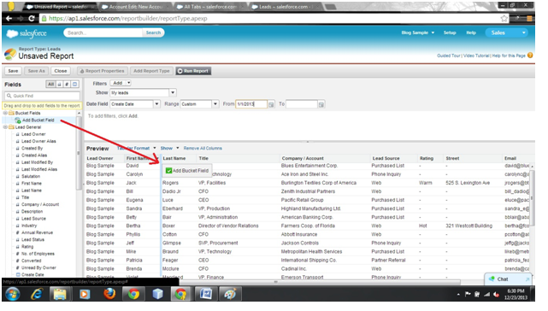Open the Filters Add dropdown
Viewport: 548px width, 311px height.
click(x=121, y=83)
